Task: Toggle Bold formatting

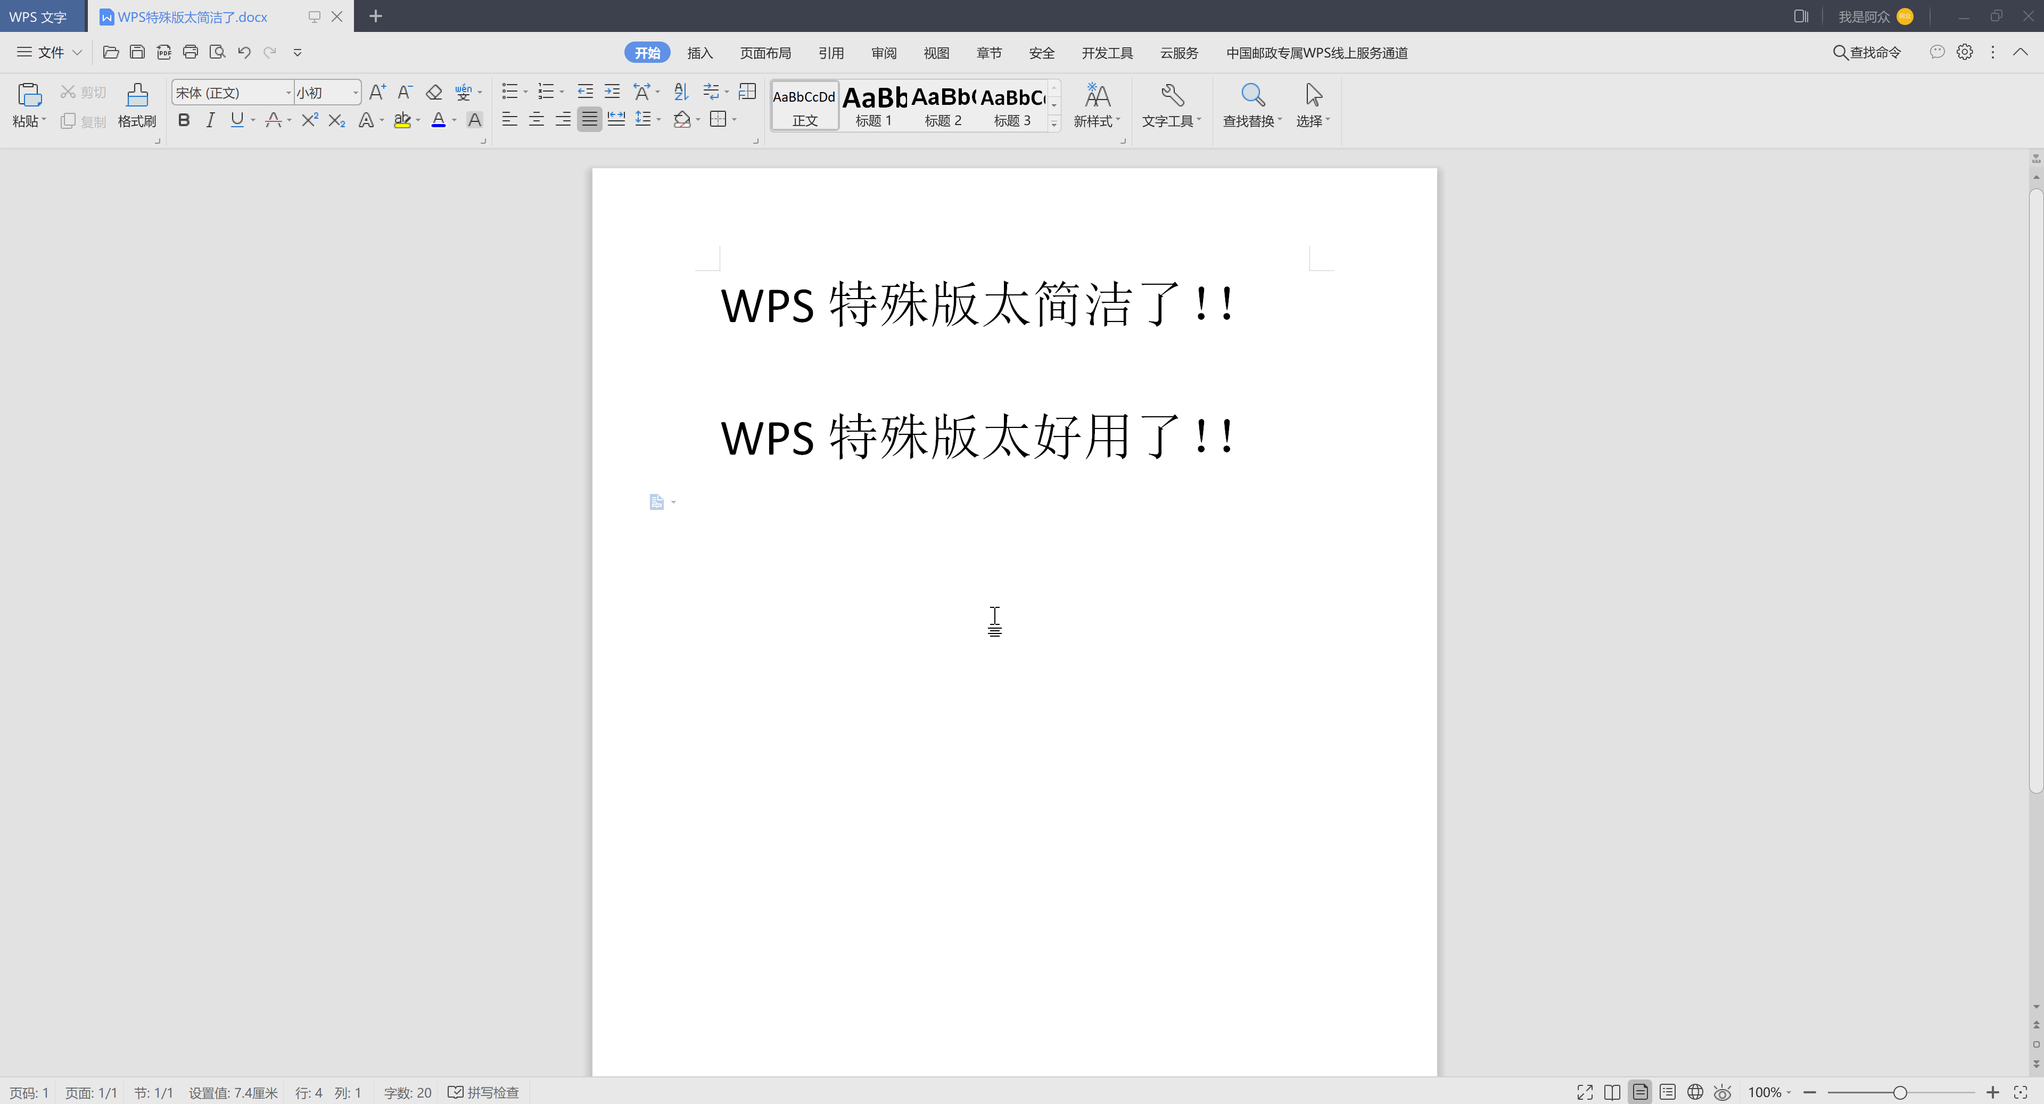Action: [x=184, y=120]
